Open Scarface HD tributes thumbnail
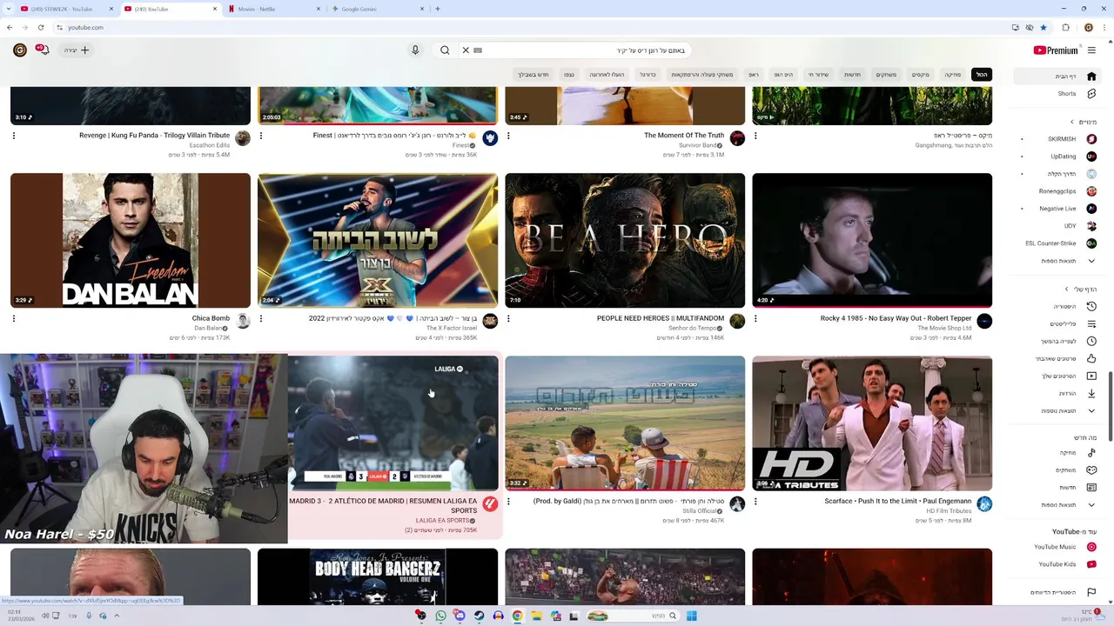 point(872,423)
